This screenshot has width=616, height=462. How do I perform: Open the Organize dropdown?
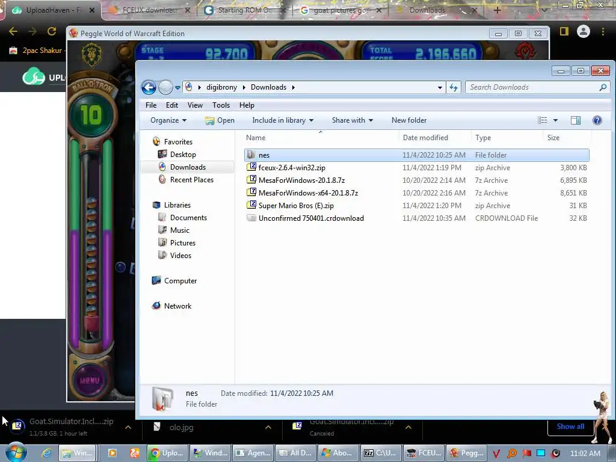pyautogui.click(x=168, y=120)
